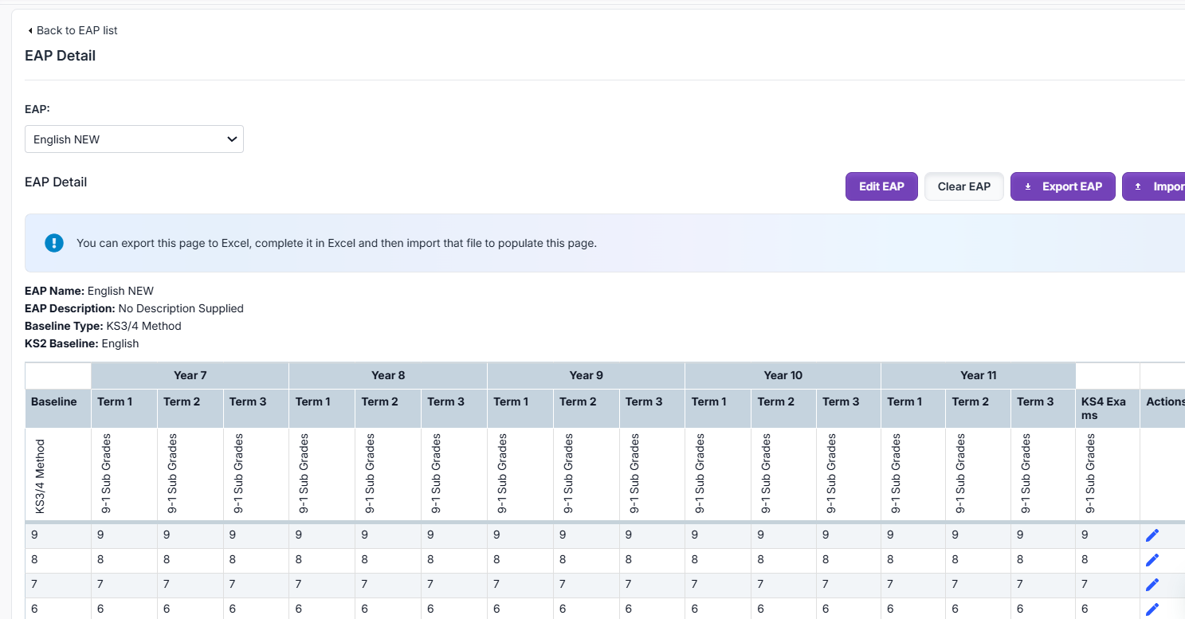
Task: Click the Import button
Action: [x=1154, y=186]
